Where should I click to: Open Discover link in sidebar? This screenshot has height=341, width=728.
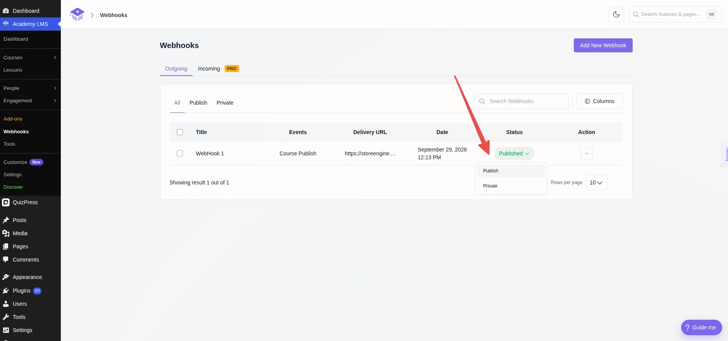(13, 187)
